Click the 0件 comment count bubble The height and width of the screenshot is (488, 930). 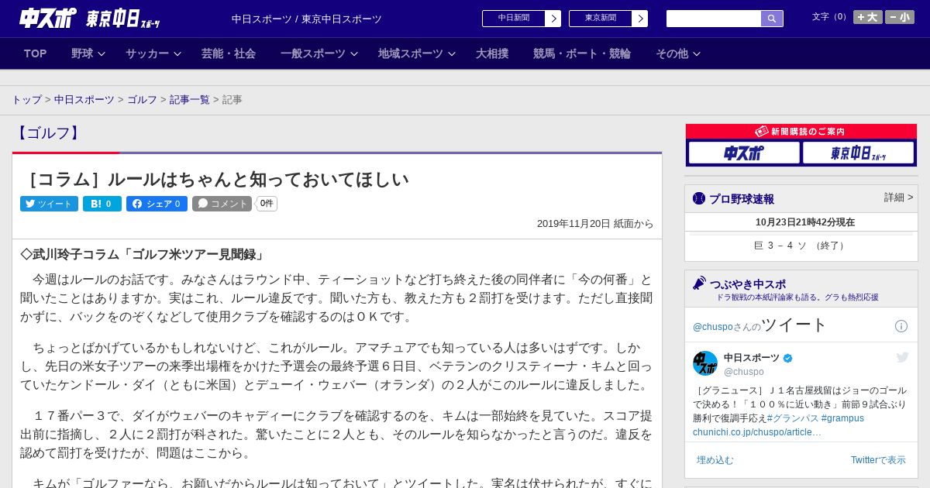[x=267, y=204]
